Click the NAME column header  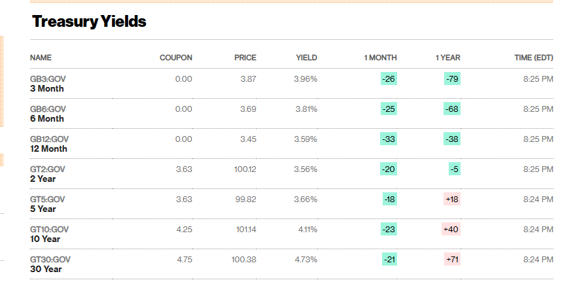41,58
